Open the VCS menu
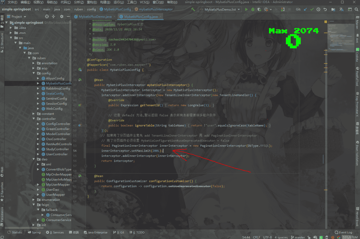This screenshot has width=360, height=239. 145,2
